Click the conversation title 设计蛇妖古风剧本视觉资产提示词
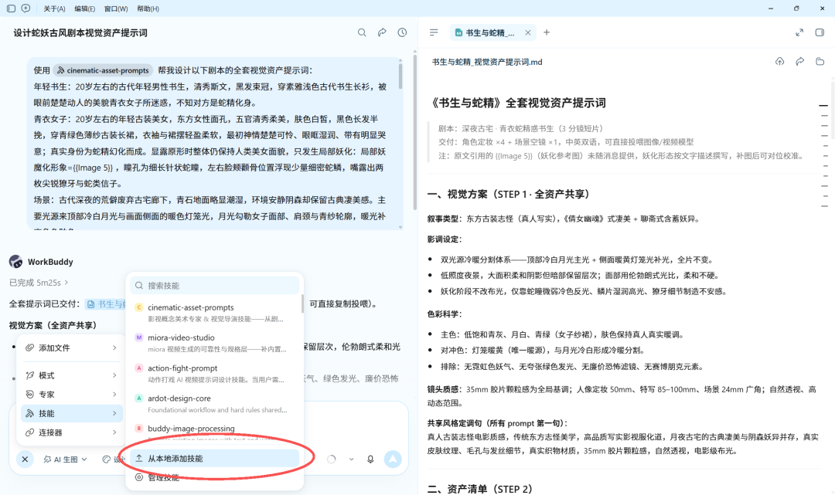Viewport: 835px width, 495px height. tap(80, 33)
